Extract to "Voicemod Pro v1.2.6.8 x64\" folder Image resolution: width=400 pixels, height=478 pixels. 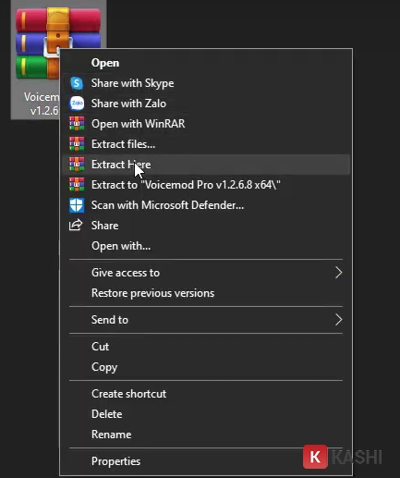tap(206, 185)
